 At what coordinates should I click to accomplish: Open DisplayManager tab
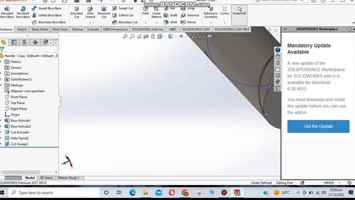click(x=46, y=42)
